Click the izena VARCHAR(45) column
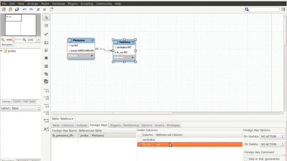 (83, 51)
